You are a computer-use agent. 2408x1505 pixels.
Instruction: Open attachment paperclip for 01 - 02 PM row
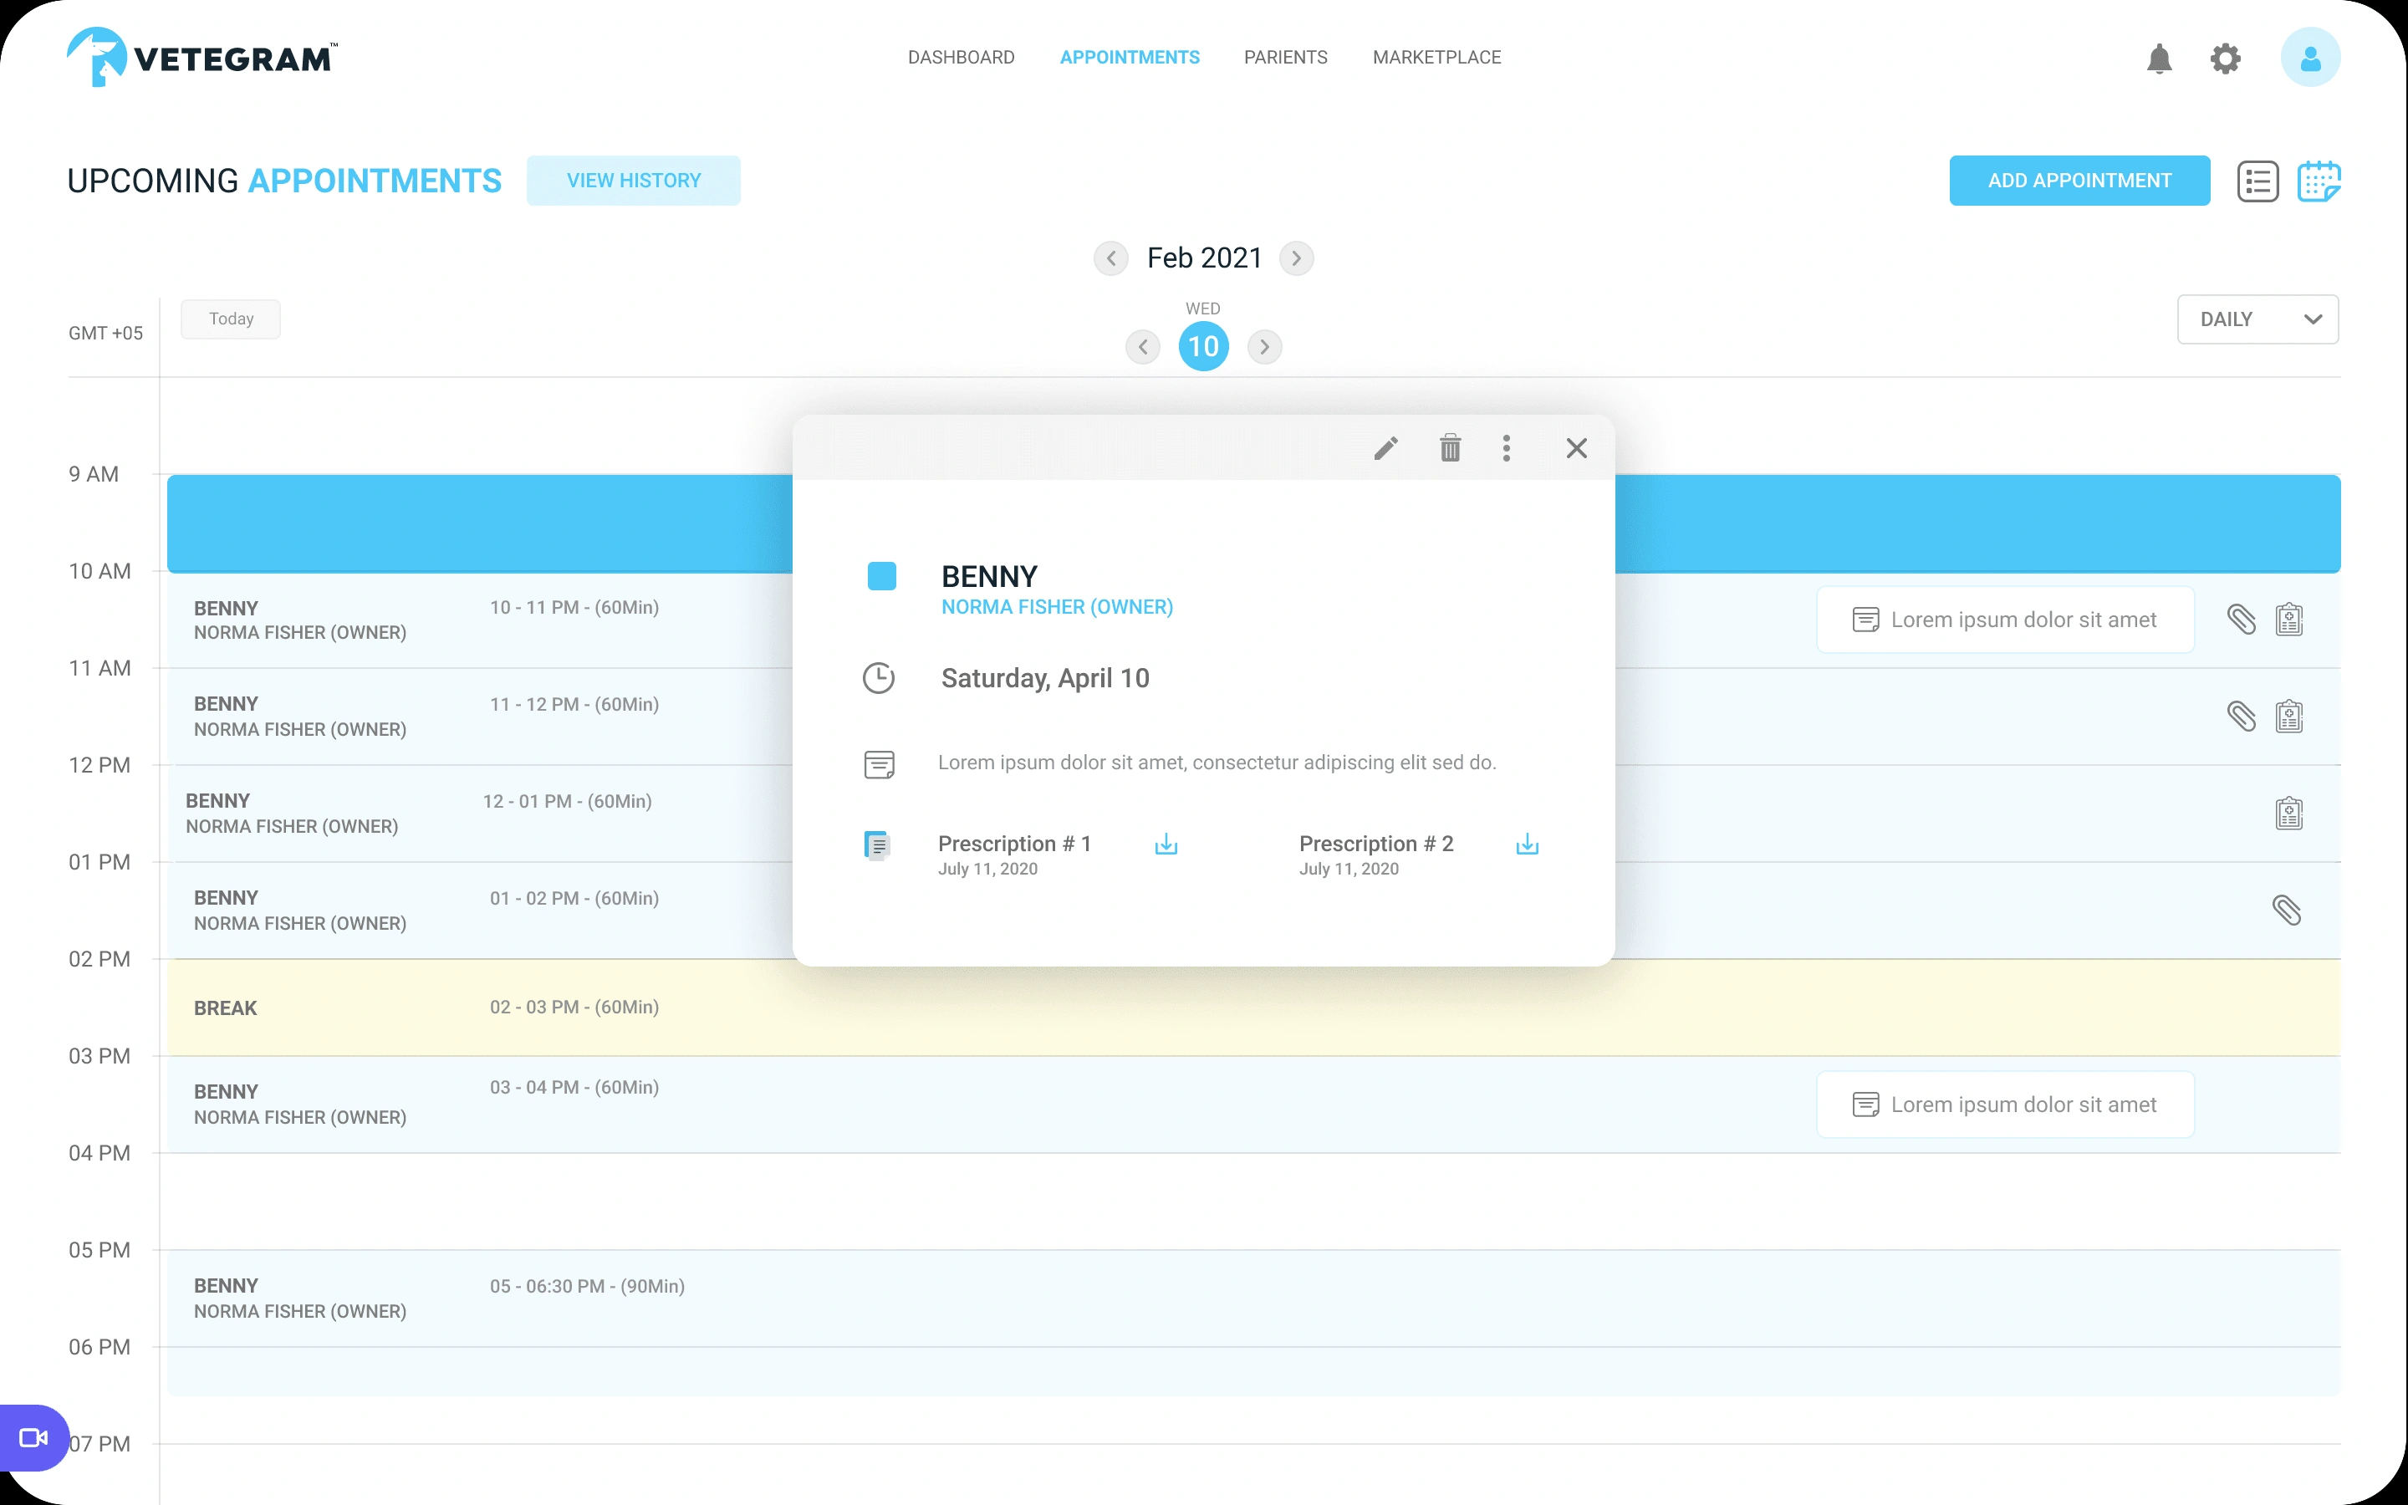2286,910
